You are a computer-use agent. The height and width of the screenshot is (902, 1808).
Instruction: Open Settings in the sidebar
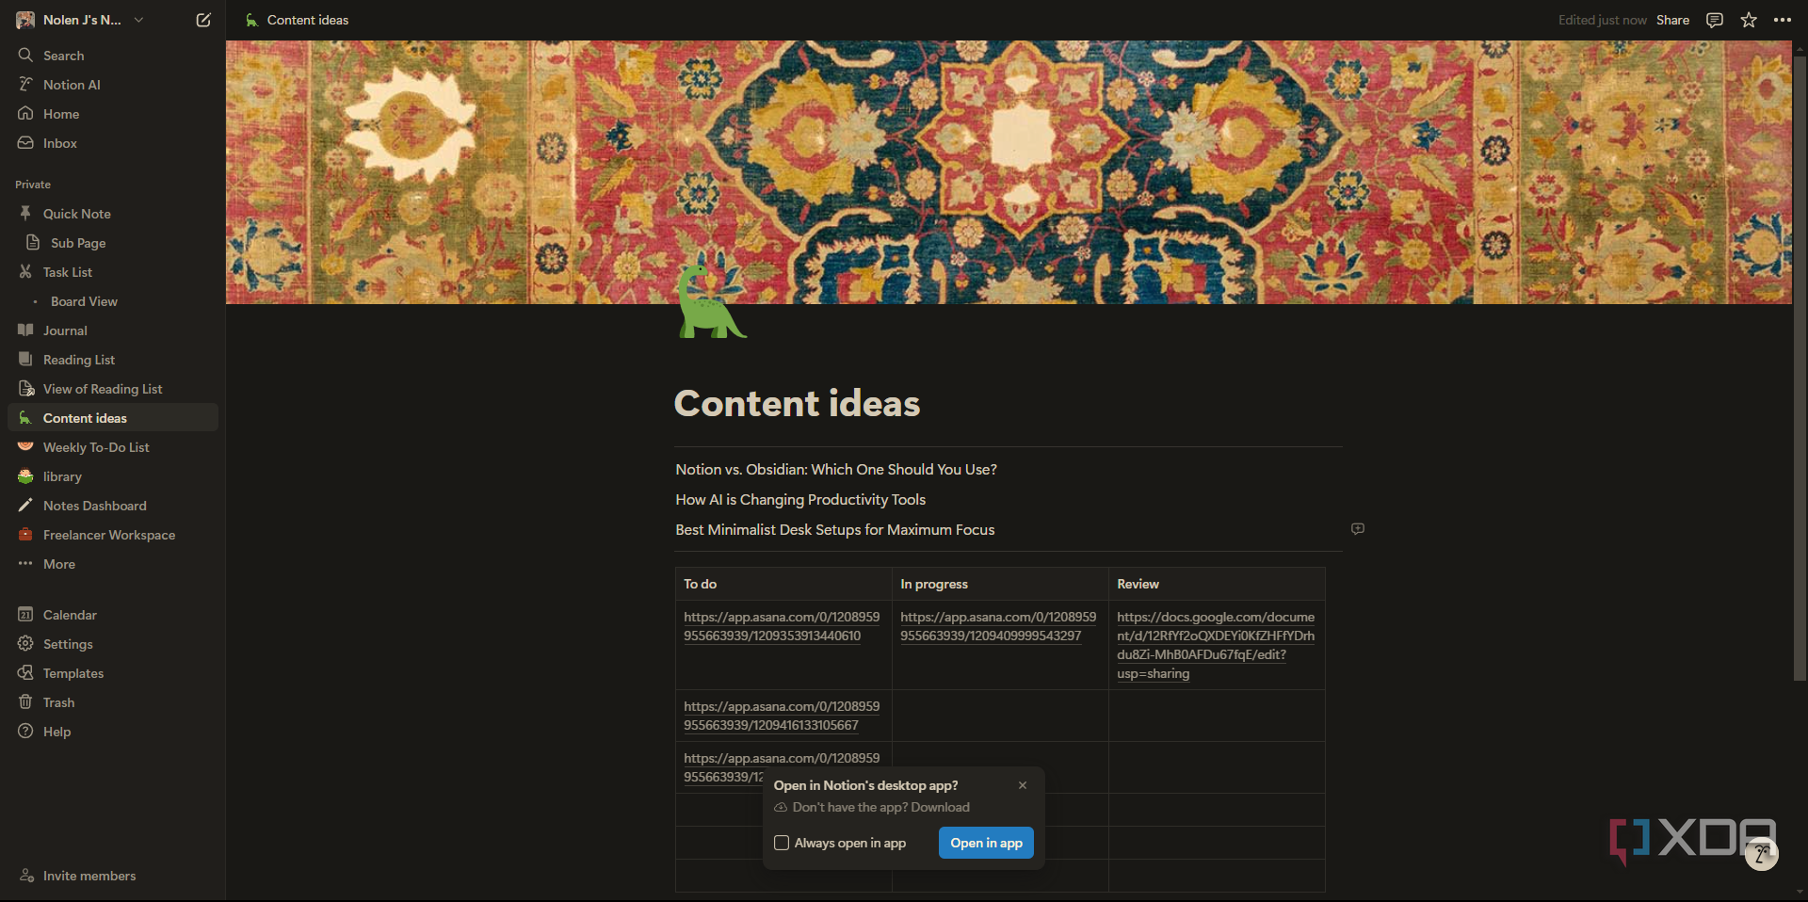click(113, 644)
